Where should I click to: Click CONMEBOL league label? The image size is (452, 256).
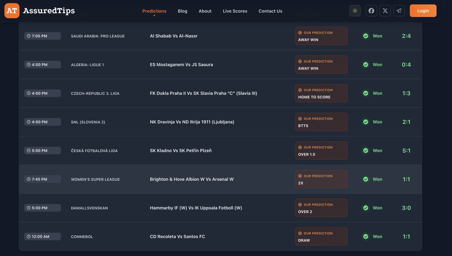82,237
